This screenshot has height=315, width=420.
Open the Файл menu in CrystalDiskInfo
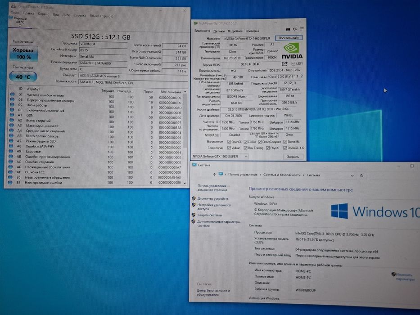pyautogui.click(x=15, y=13)
